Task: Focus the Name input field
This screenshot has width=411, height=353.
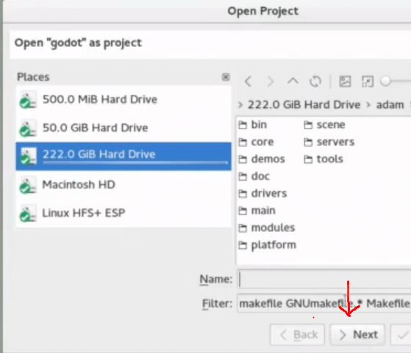Action: tap(324, 279)
